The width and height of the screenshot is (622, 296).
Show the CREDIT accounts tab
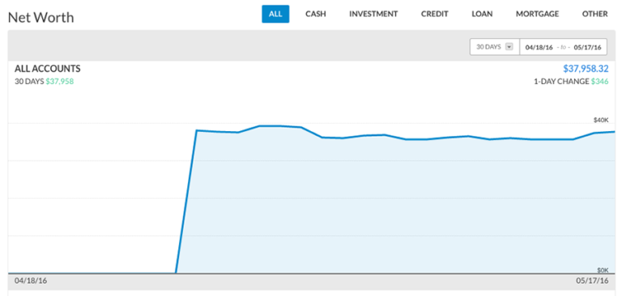click(434, 14)
